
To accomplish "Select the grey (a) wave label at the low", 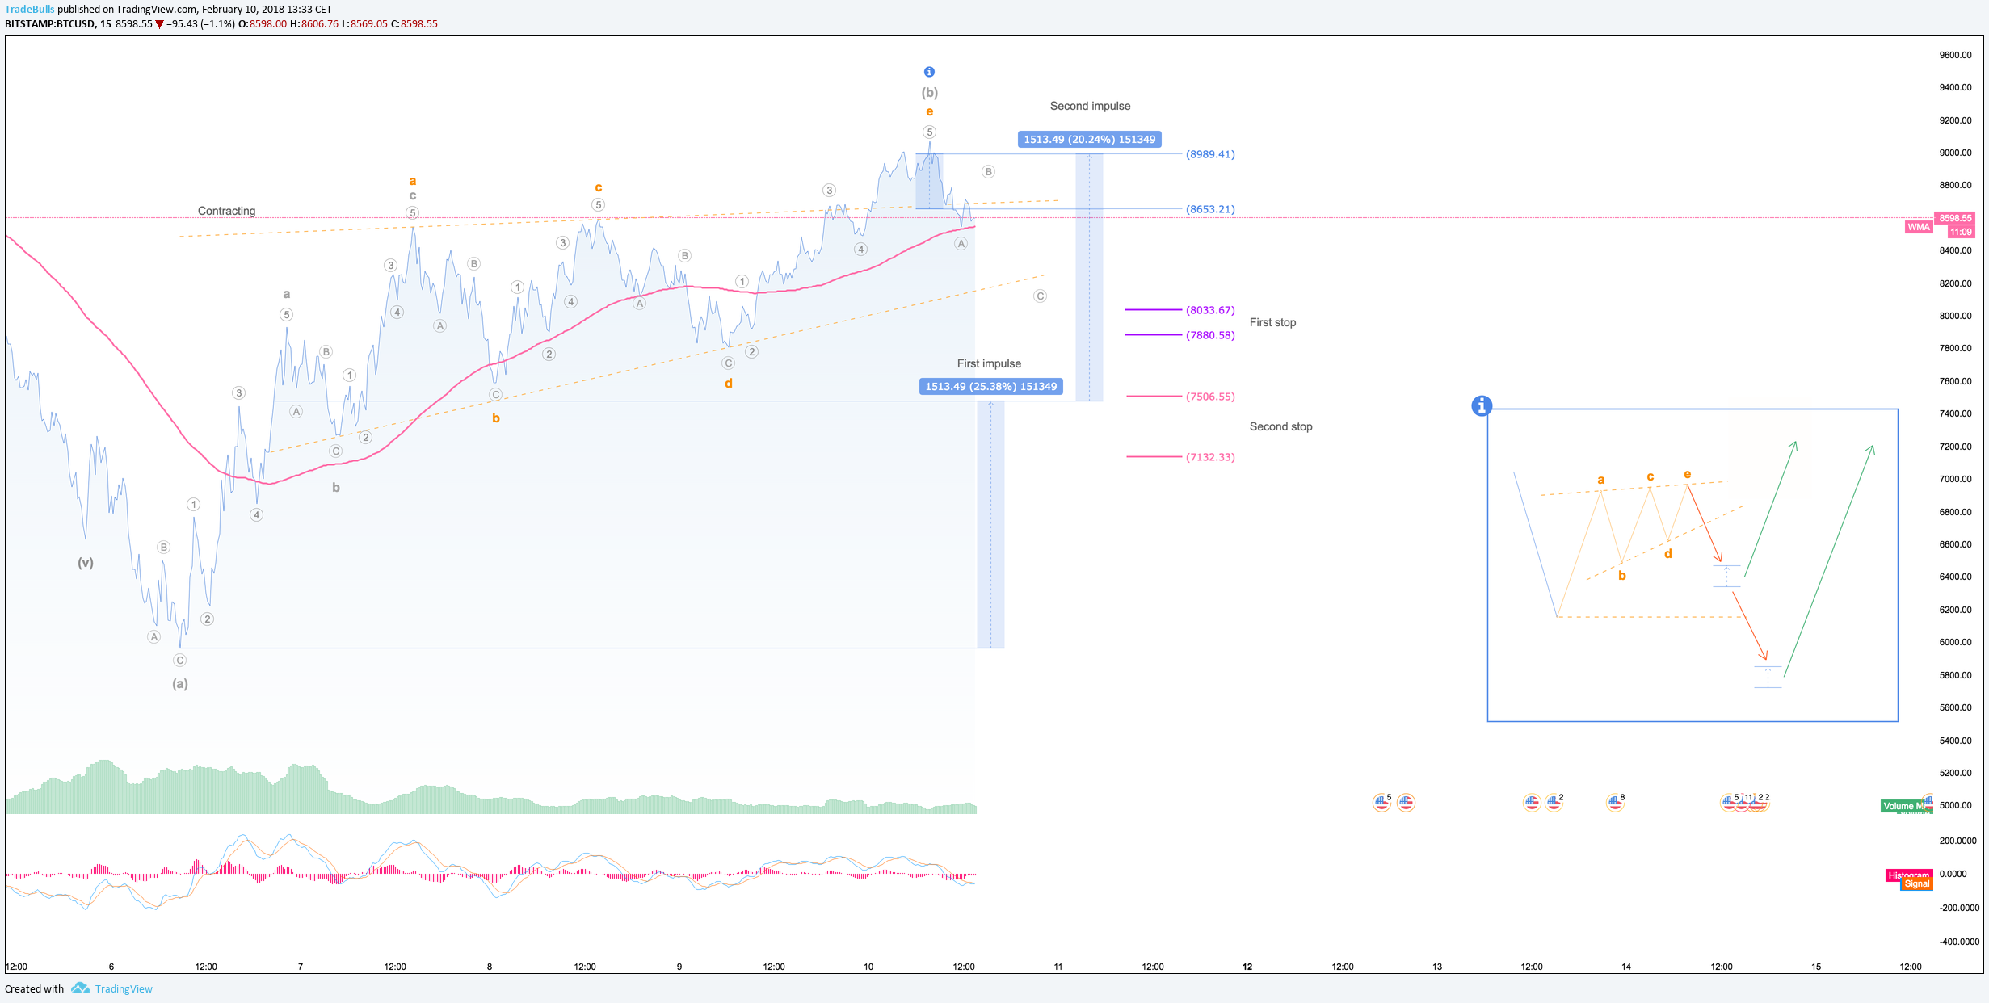I will 179,683.
